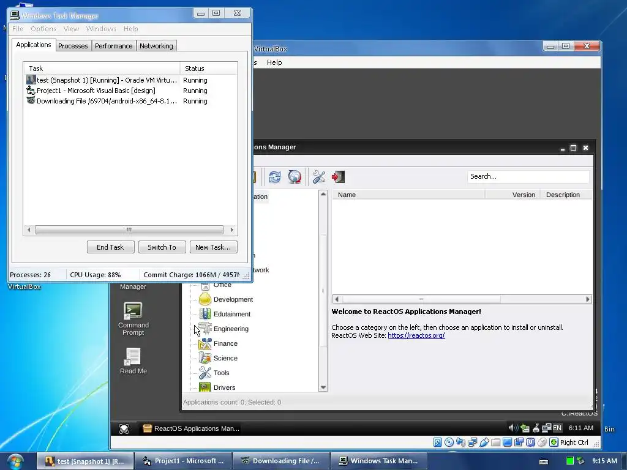
Task: Click the Version column header
Action: pyautogui.click(x=513, y=195)
